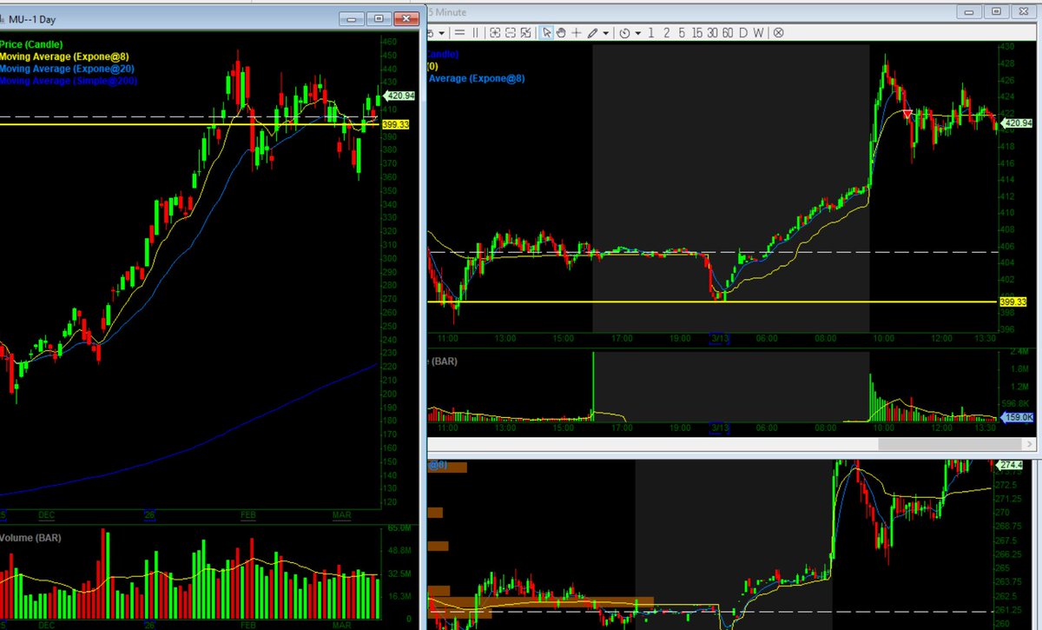Select the crosshair tool

tap(576, 33)
